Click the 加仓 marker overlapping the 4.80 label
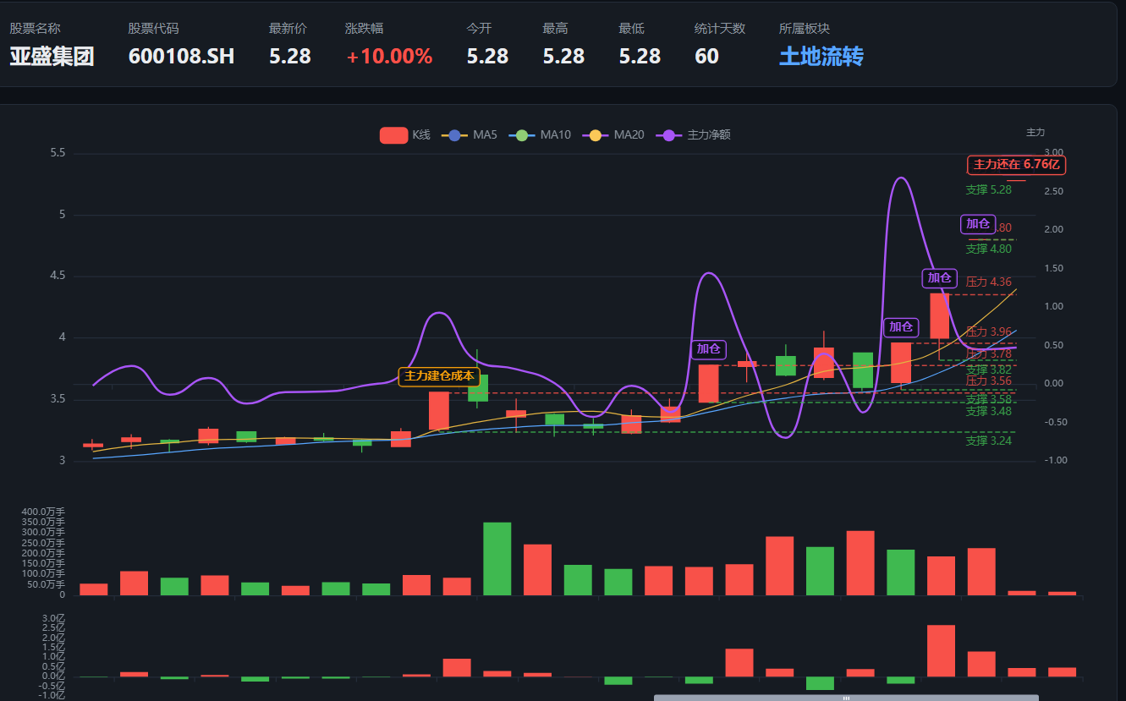The image size is (1126, 701). 978,223
